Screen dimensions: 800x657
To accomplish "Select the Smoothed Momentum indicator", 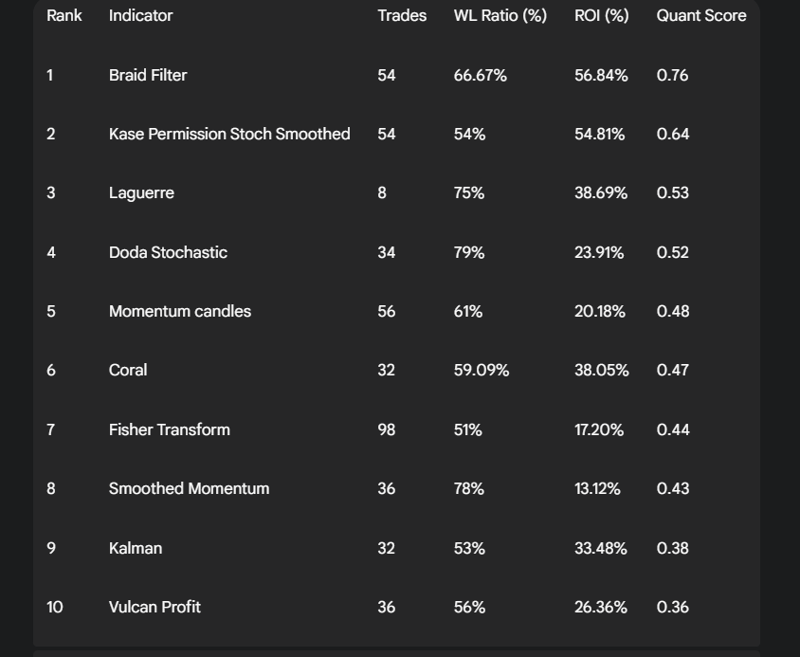I will (189, 488).
